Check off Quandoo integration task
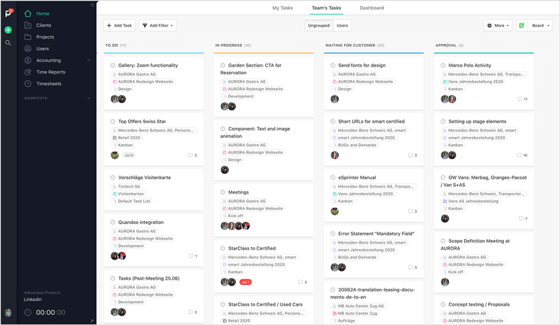This screenshot has height=325, width=560. coord(113,222)
